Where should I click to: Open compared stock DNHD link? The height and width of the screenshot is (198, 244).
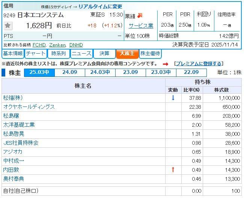pos(76,45)
